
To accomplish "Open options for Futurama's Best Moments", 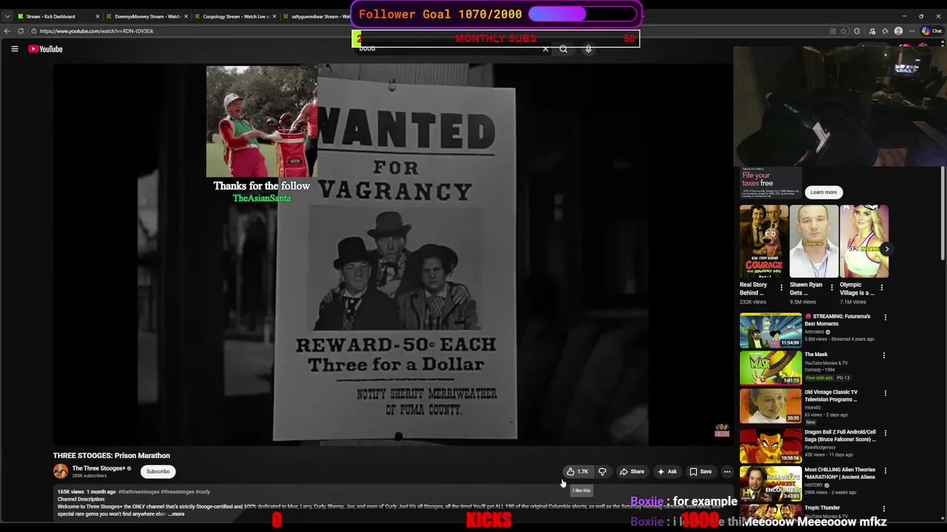I will pos(885,317).
